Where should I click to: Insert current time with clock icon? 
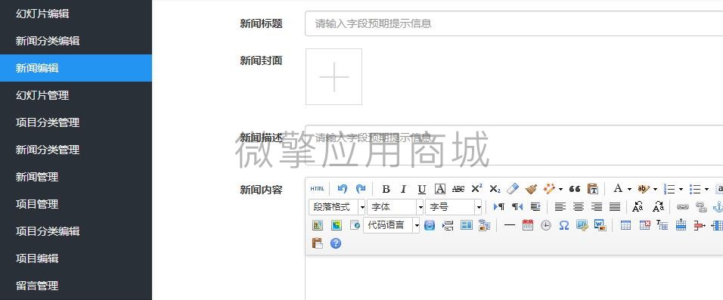546,225
